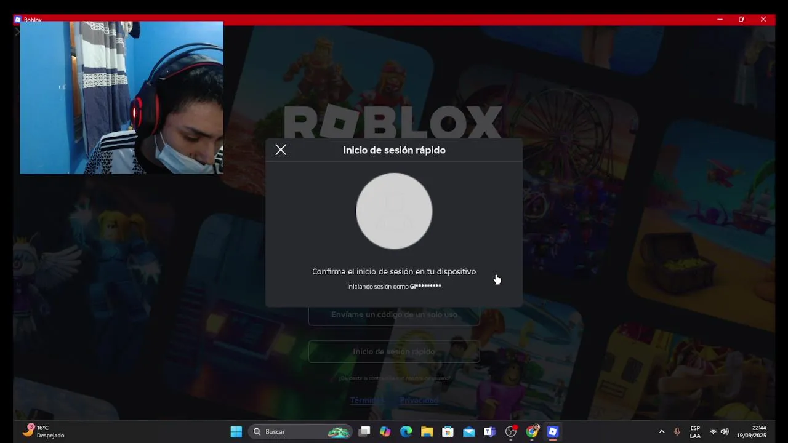Close the Roblox window
The width and height of the screenshot is (788, 443).
(x=763, y=20)
